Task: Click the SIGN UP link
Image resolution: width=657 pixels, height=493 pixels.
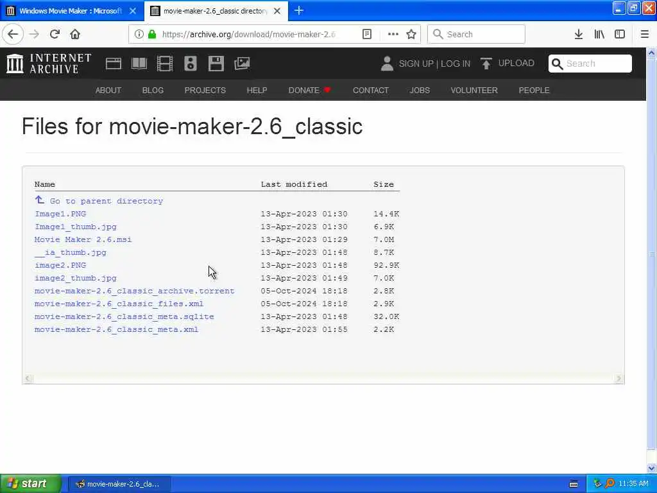Action: [416, 64]
